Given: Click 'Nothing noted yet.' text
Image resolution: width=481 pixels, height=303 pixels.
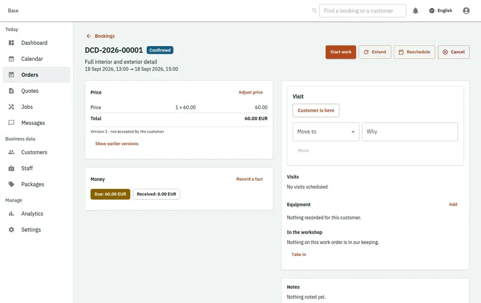Looking at the screenshot, I should pos(306,297).
